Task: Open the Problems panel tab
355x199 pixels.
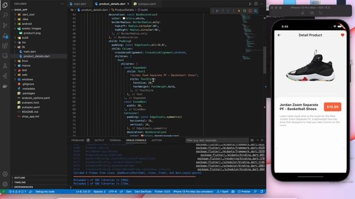Action: (x=78, y=140)
